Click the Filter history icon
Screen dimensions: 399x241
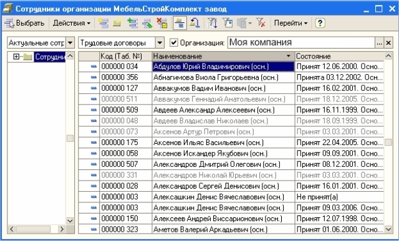point(242,23)
